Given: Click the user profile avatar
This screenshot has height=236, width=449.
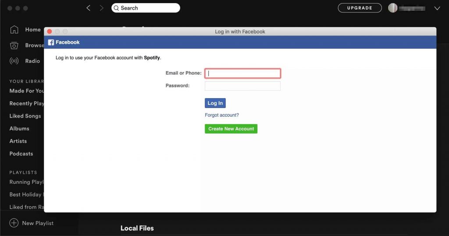Looking at the screenshot, I should tap(392, 8).
